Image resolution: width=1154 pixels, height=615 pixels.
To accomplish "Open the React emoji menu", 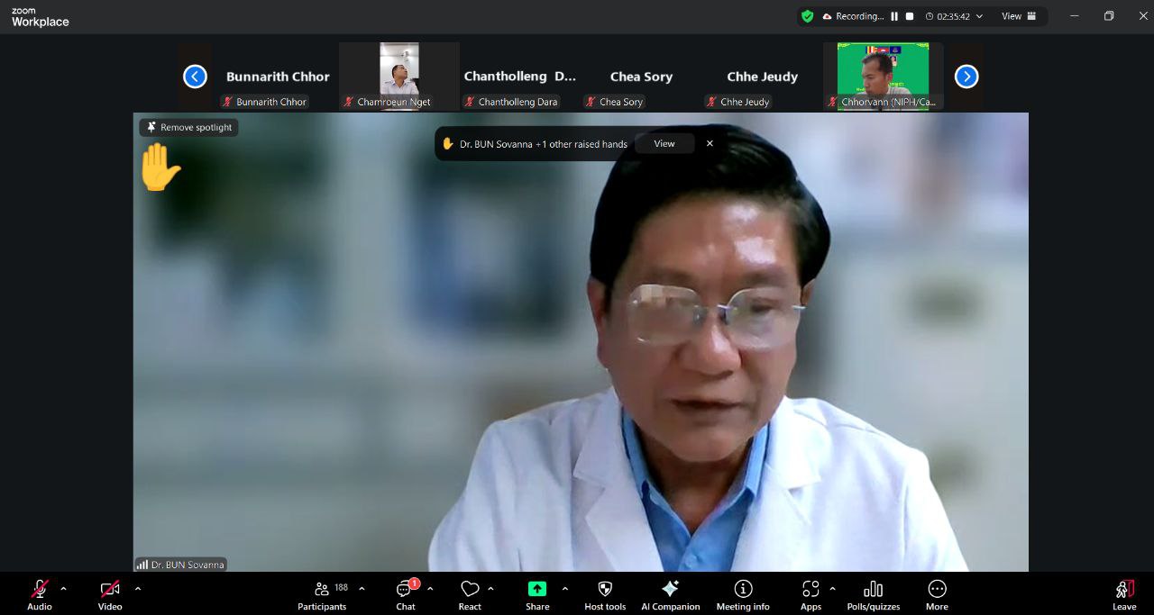I will [x=470, y=594].
